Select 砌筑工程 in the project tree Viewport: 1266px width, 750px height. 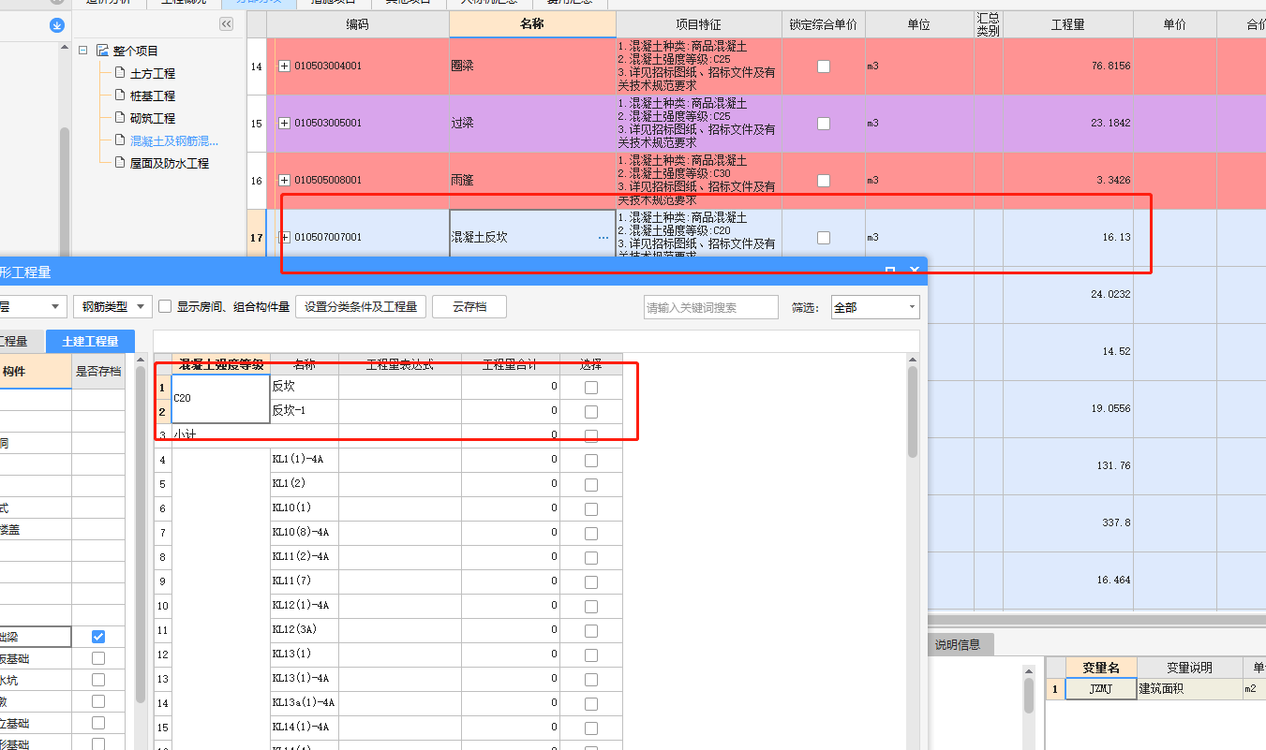point(153,118)
